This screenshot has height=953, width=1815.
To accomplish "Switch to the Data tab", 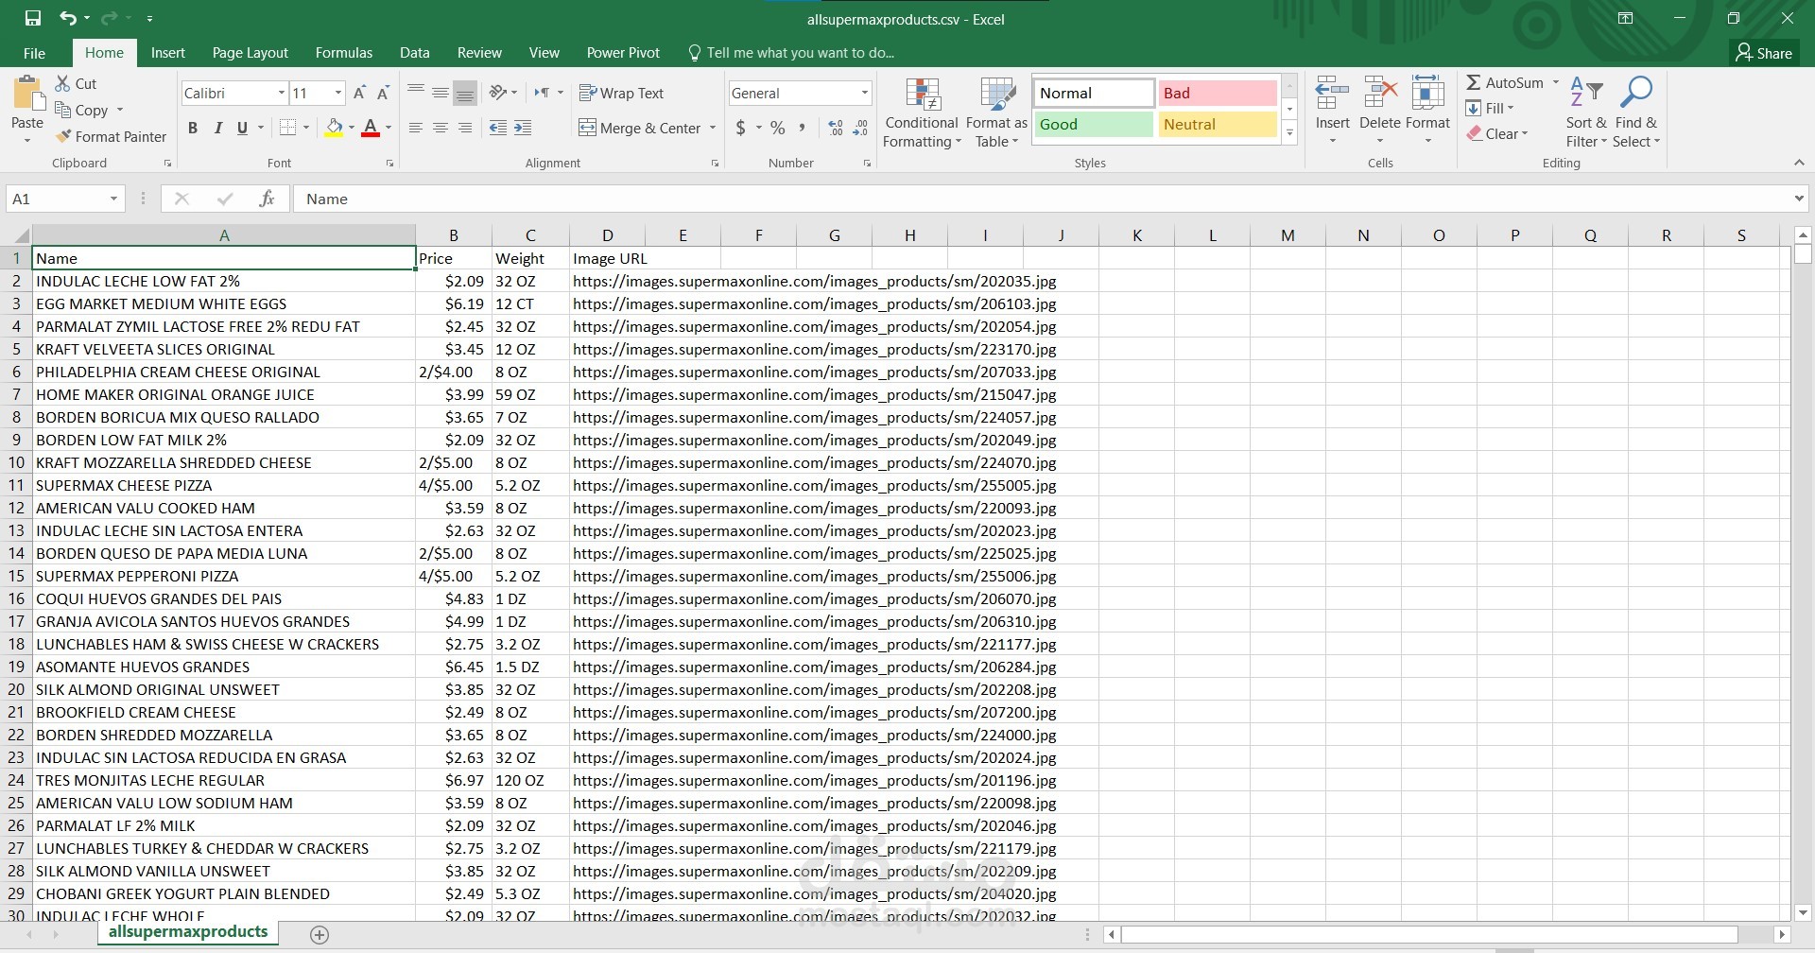I will click(x=414, y=53).
